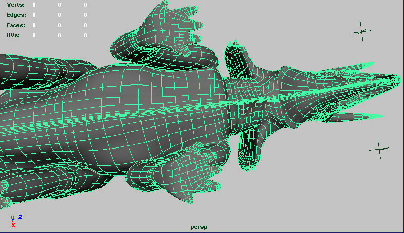Click the persp camera name label

(198, 227)
